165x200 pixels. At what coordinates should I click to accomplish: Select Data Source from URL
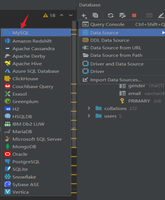click(x=122, y=48)
